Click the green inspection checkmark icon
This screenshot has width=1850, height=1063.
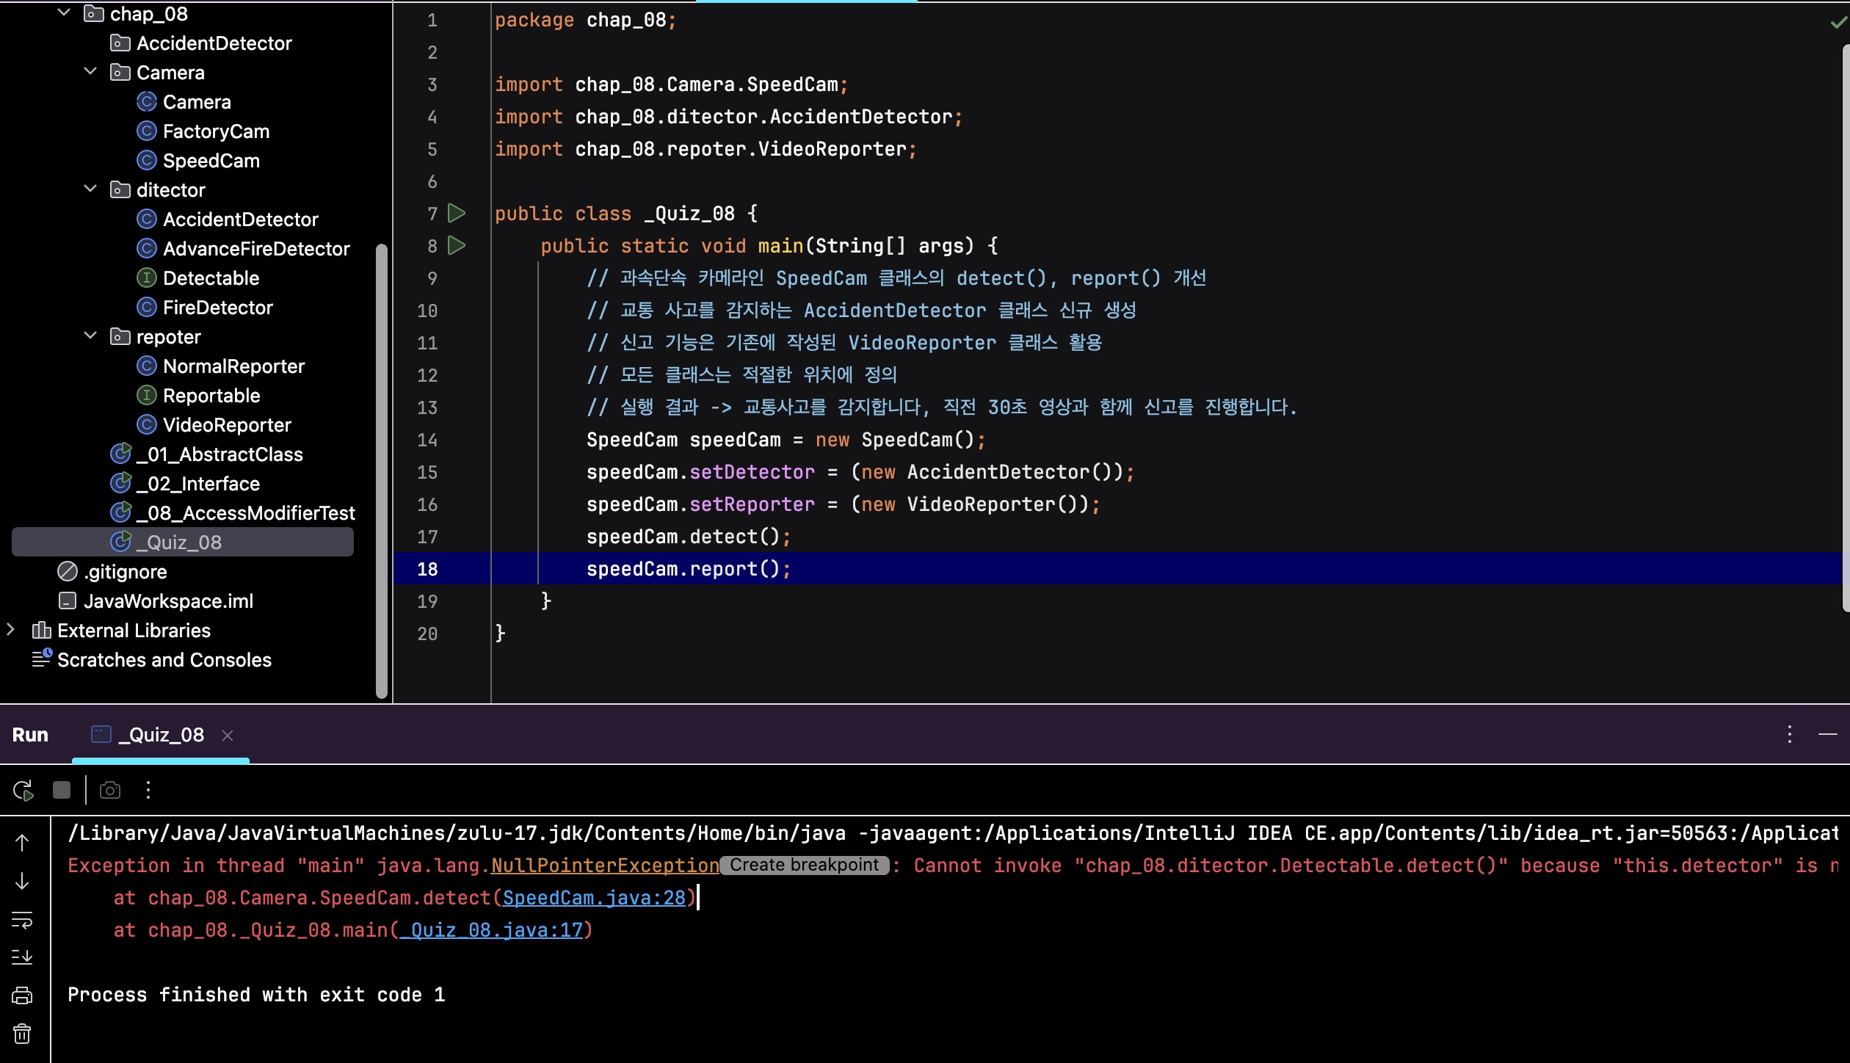click(x=1838, y=23)
